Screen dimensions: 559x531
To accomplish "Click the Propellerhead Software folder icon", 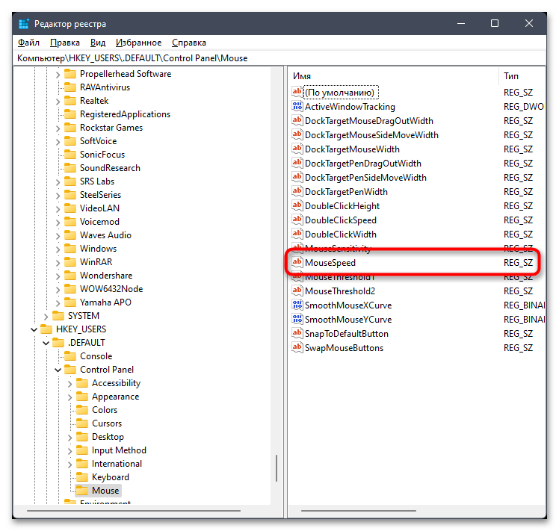I will click(70, 74).
